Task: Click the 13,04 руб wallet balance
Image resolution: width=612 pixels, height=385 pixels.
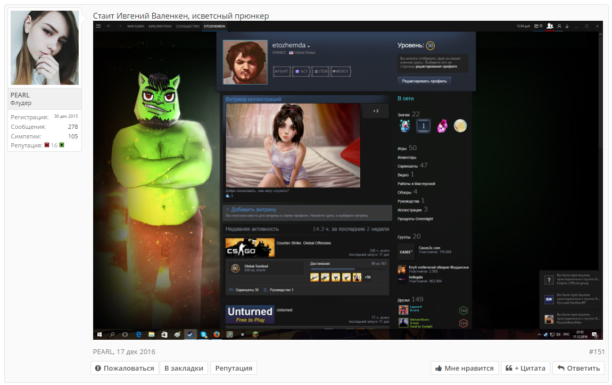Action: pos(523,26)
